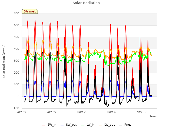The height and width of the screenshot is (130, 173).
Task: Click the 500 y-axis tick label
Action: [16, 37]
